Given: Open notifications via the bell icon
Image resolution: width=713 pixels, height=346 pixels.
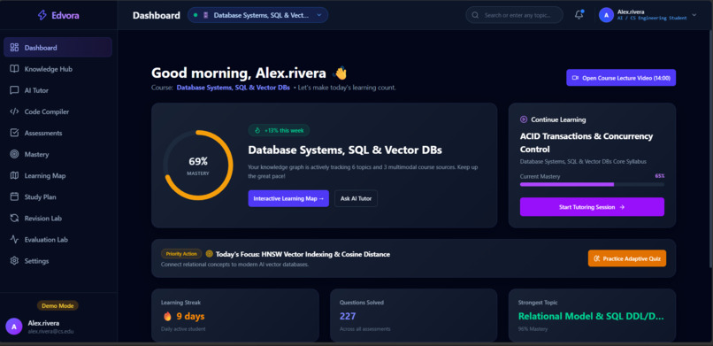Looking at the screenshot, I should pos(579,14).
